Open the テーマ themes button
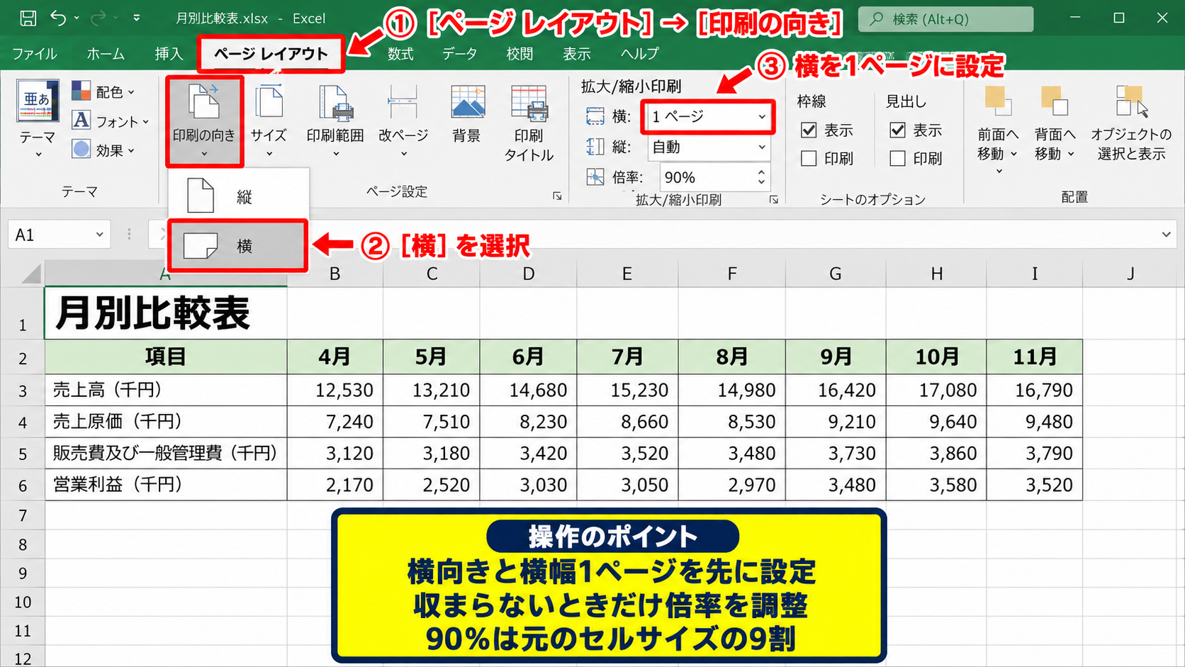 [38, 118]
